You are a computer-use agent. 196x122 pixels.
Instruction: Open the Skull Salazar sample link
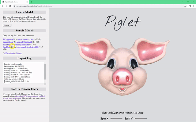pos(8,47)
